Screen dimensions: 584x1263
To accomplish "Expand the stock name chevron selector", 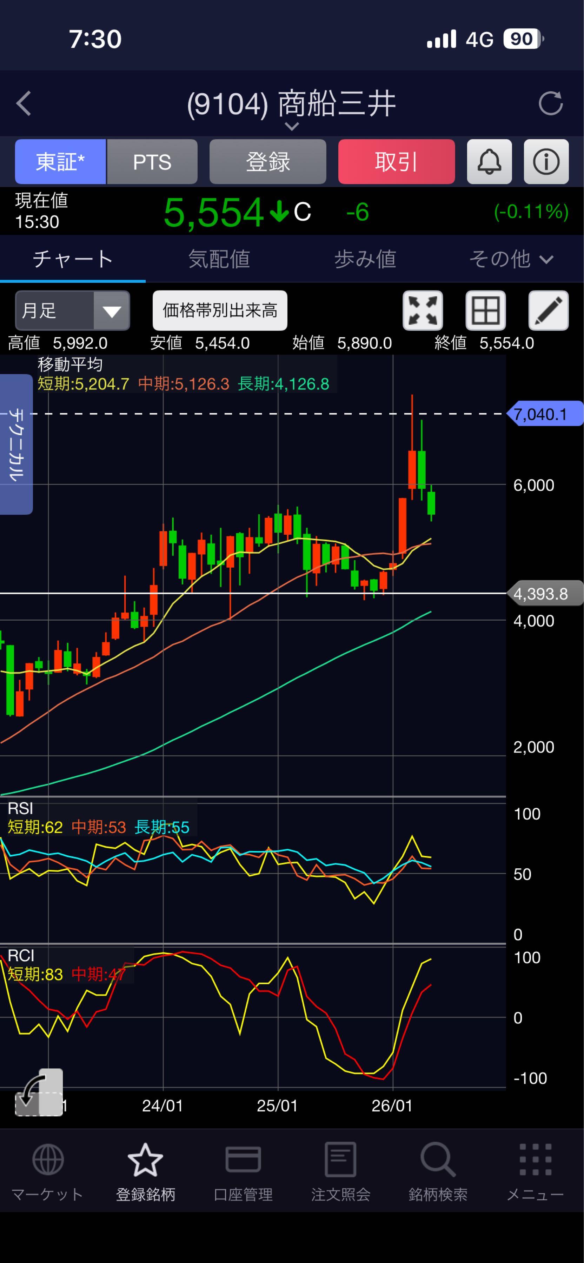I will (292, 127).
